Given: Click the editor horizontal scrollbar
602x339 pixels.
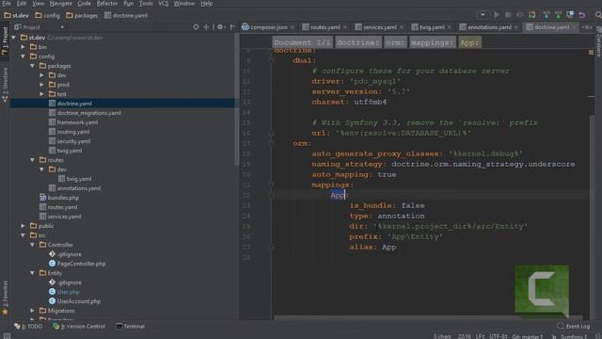Looking at the screenshot, I should 428,318.
